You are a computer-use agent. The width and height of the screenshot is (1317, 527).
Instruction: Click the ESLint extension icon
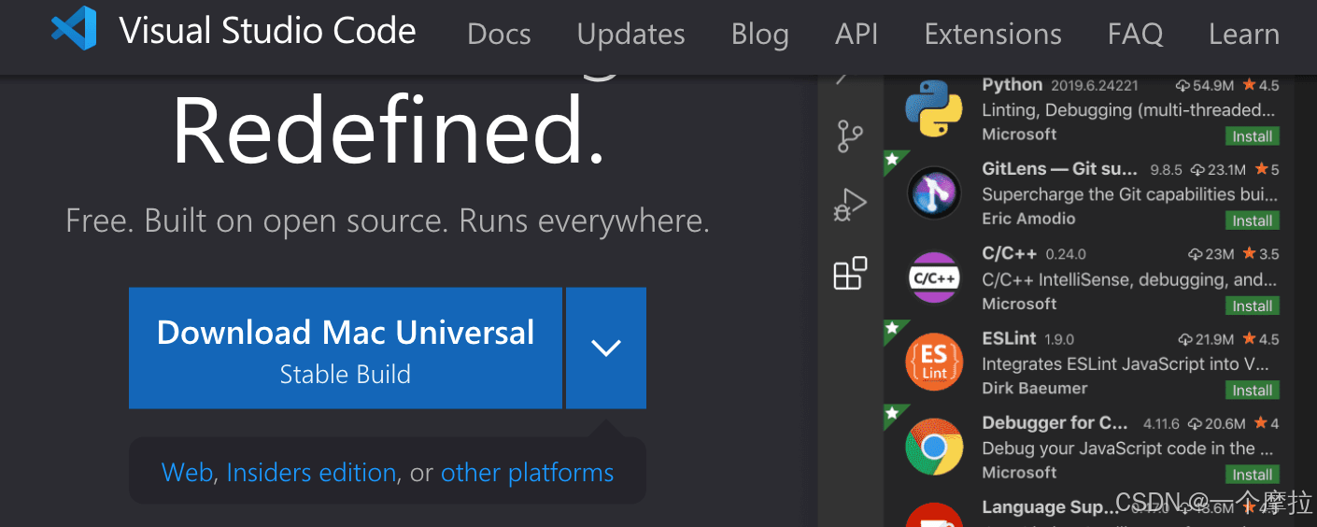coord(934,363)
